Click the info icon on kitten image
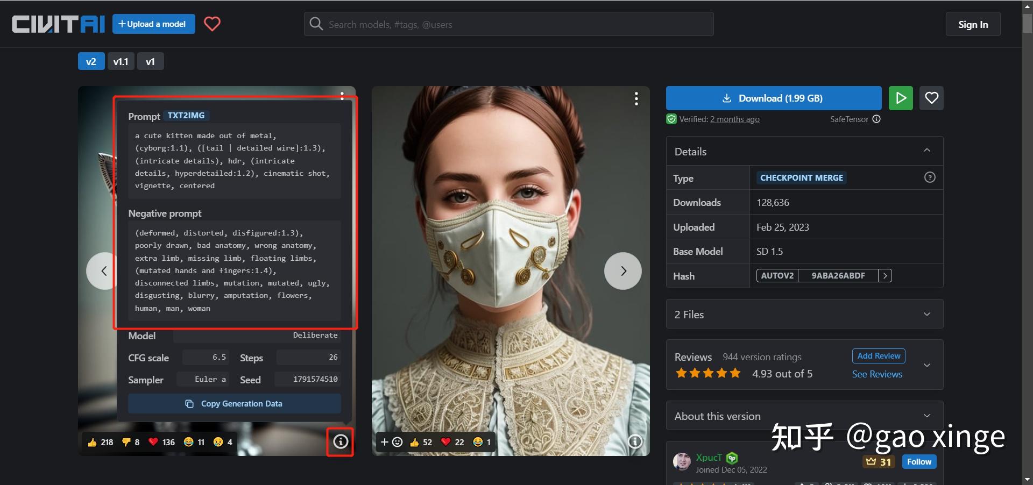The image size is (1033, 485). coord(340,441)
